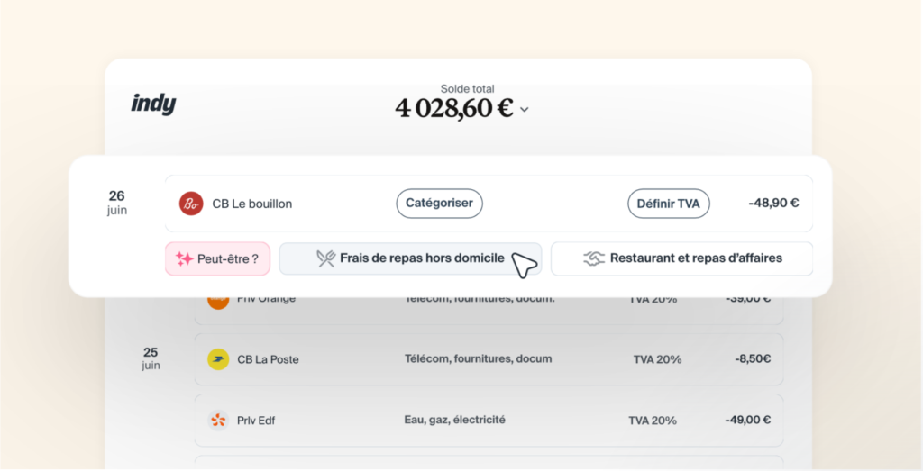Click the Edf orange logo icon
This screenshot has height=471, width=923.
click(218, 421)
